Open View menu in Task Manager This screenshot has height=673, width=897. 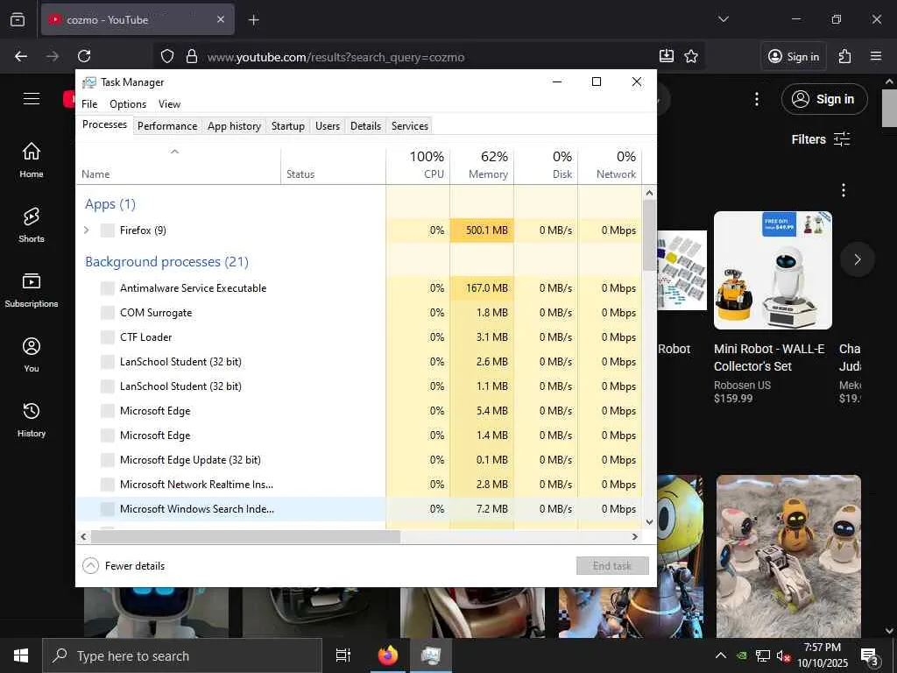click(x=169, y=104)
